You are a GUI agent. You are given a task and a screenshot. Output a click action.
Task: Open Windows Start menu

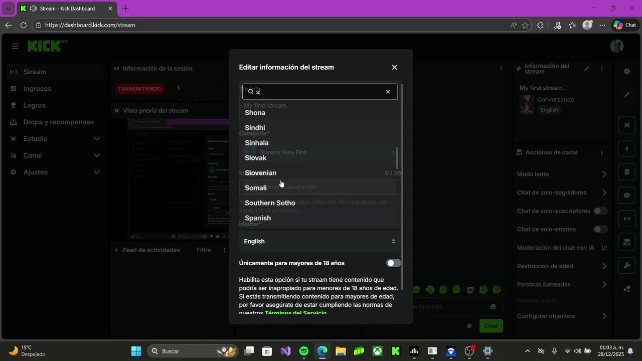(x=136, y=351)
